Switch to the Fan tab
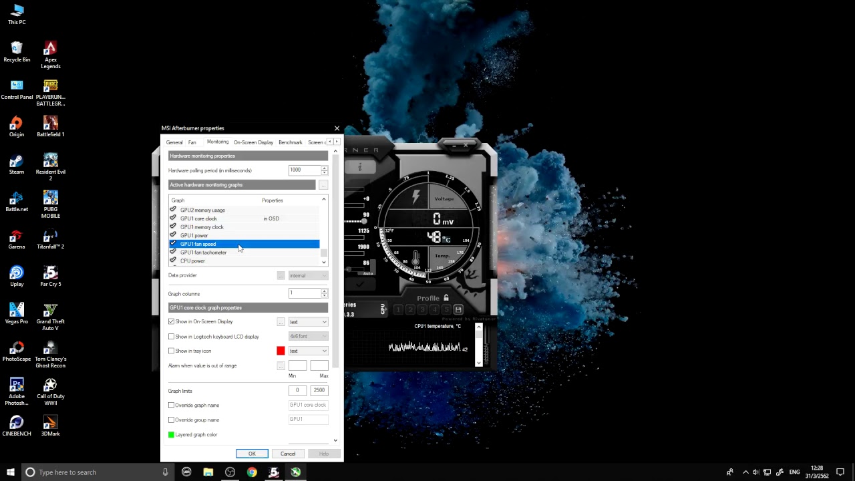This screenshot has height=481, width=855. click(192, 142)
